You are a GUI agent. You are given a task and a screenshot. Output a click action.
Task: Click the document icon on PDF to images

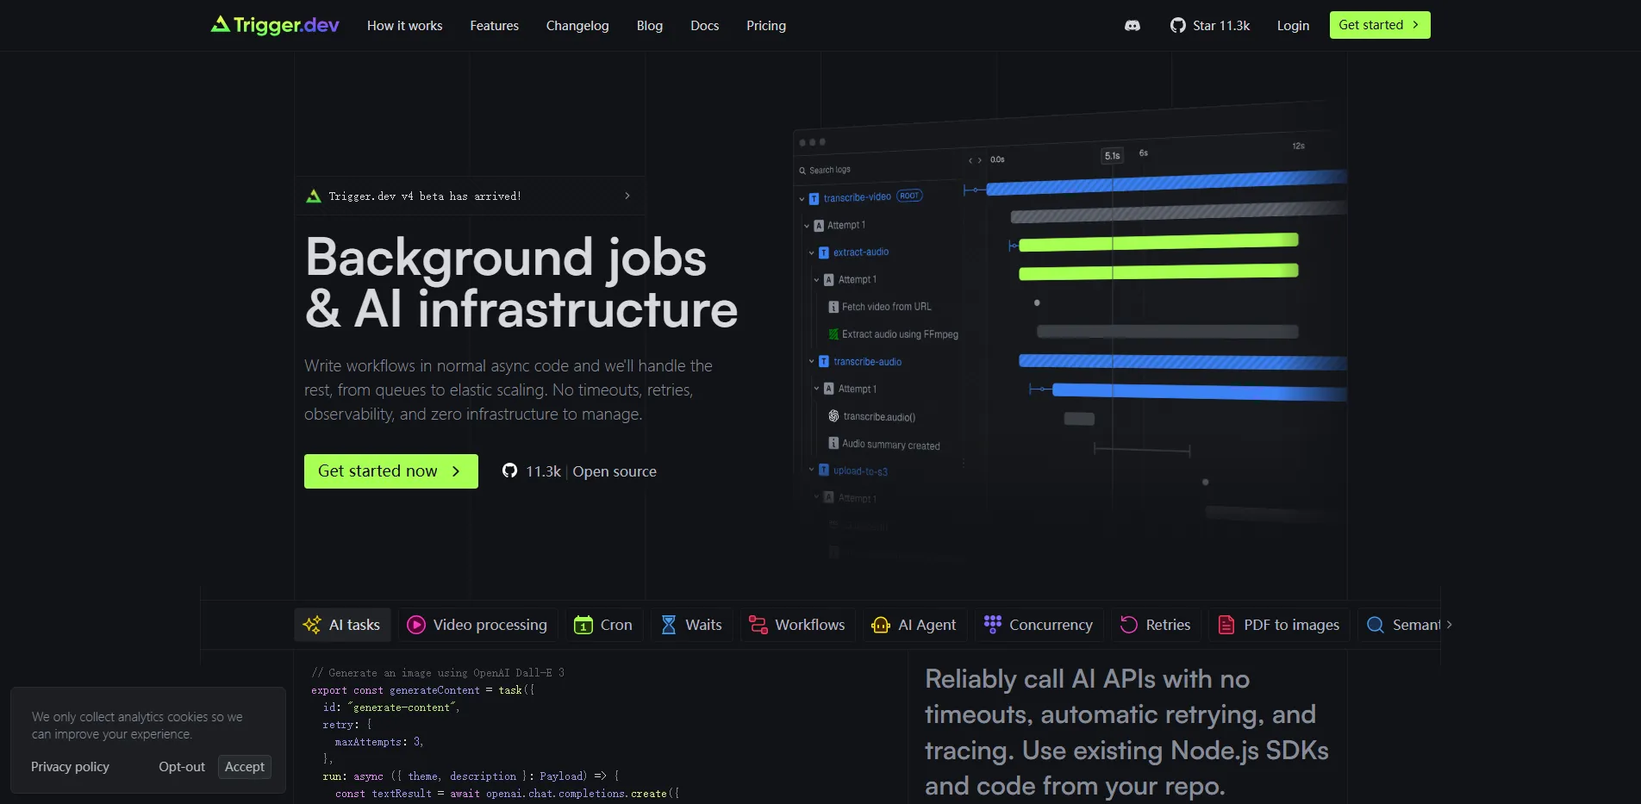coord(1226,625)
